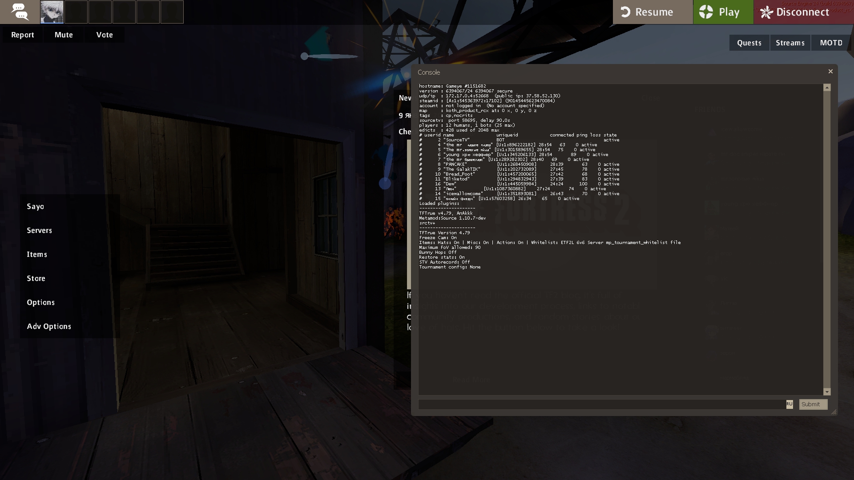Switch to the Quests tab

[x=749, y=43]
